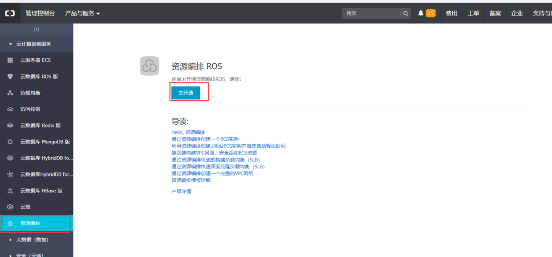The image size is (552, 257).
Task: Expand the 大数据(数加) section
Action: point(29,240)
